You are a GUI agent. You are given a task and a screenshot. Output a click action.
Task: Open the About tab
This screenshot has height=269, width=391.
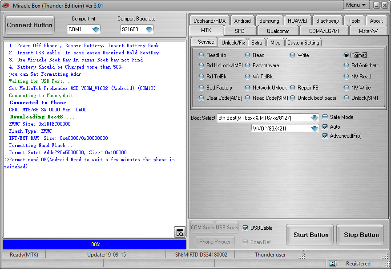(x=376, y=21)
